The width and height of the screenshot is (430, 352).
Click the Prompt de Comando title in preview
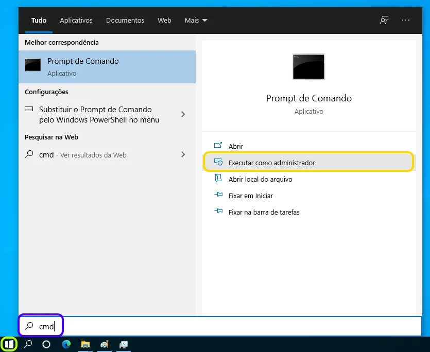309,98
